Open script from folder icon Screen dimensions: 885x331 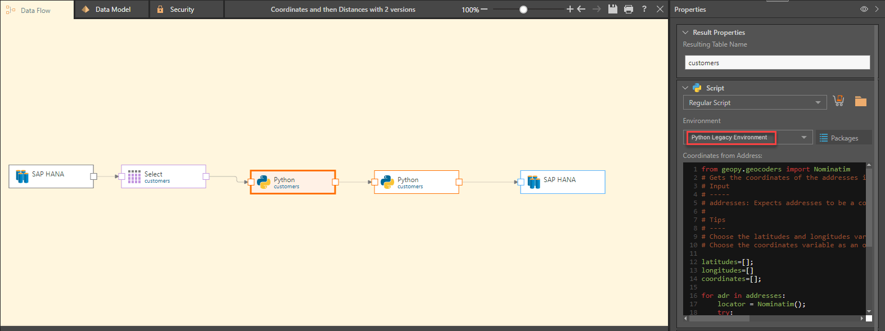pyautogui.click(x=861, y=101)
